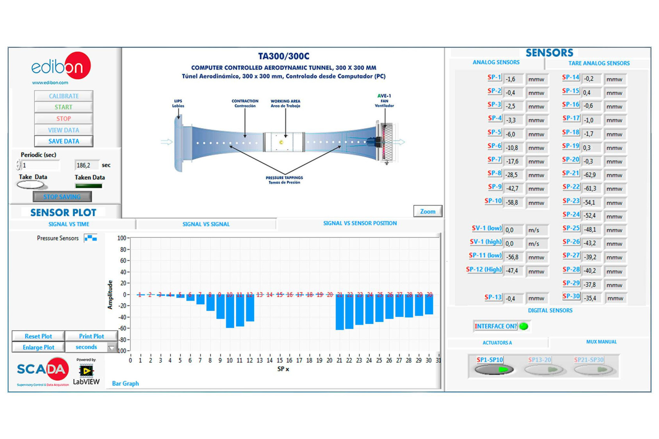The image size is (659, 439).
Task: Click the SAVE DATA button
Action: pos(64,141)
